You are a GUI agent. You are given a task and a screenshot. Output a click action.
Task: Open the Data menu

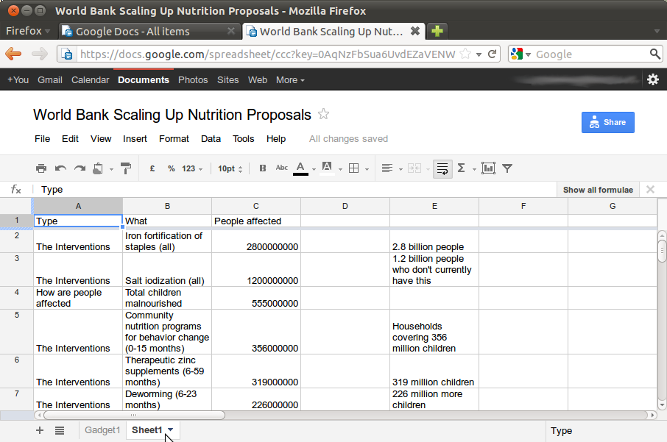coord(211,139)
